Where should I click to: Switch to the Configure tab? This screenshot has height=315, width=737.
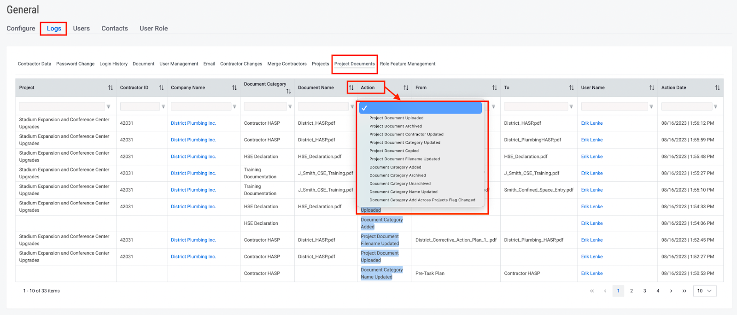21,29
